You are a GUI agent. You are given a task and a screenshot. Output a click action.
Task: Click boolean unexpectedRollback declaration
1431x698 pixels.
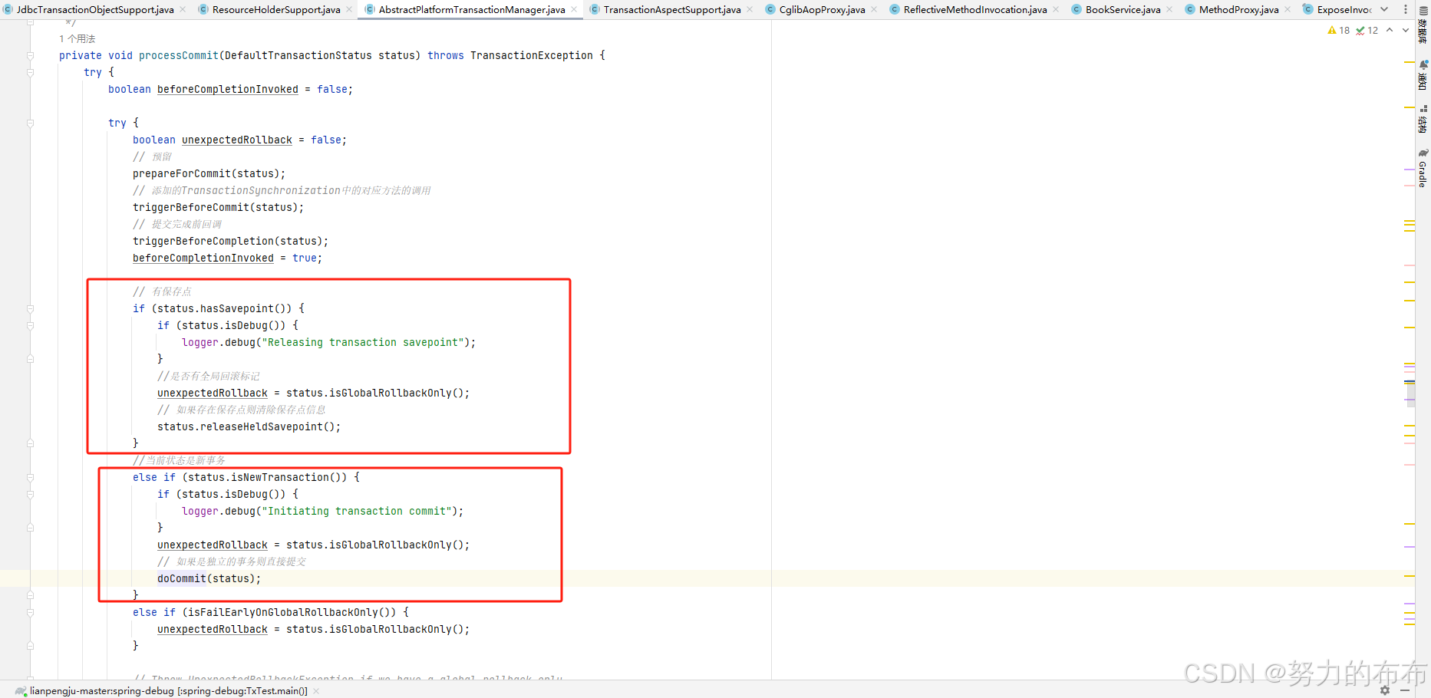click(x=239, y=140)
